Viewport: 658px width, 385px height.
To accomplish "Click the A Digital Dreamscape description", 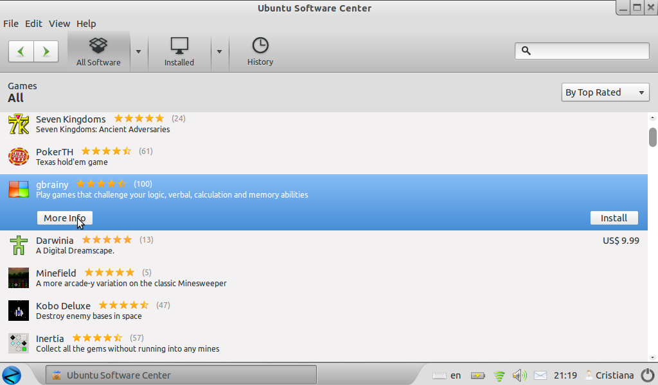I will coord(75,251).
